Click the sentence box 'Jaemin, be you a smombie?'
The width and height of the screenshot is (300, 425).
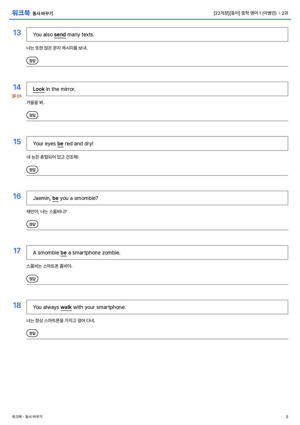pos(157,198)
